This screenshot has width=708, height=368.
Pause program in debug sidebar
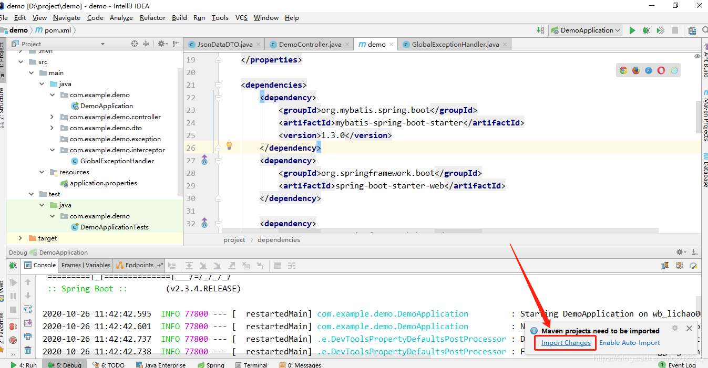[x=14, y=296]
